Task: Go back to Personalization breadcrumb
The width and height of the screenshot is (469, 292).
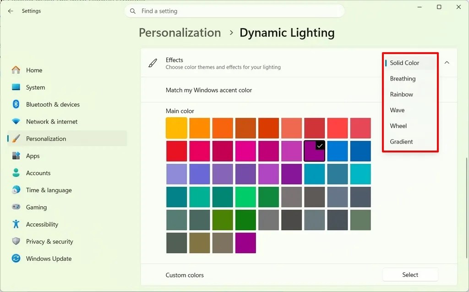Action: coord(180,32)
